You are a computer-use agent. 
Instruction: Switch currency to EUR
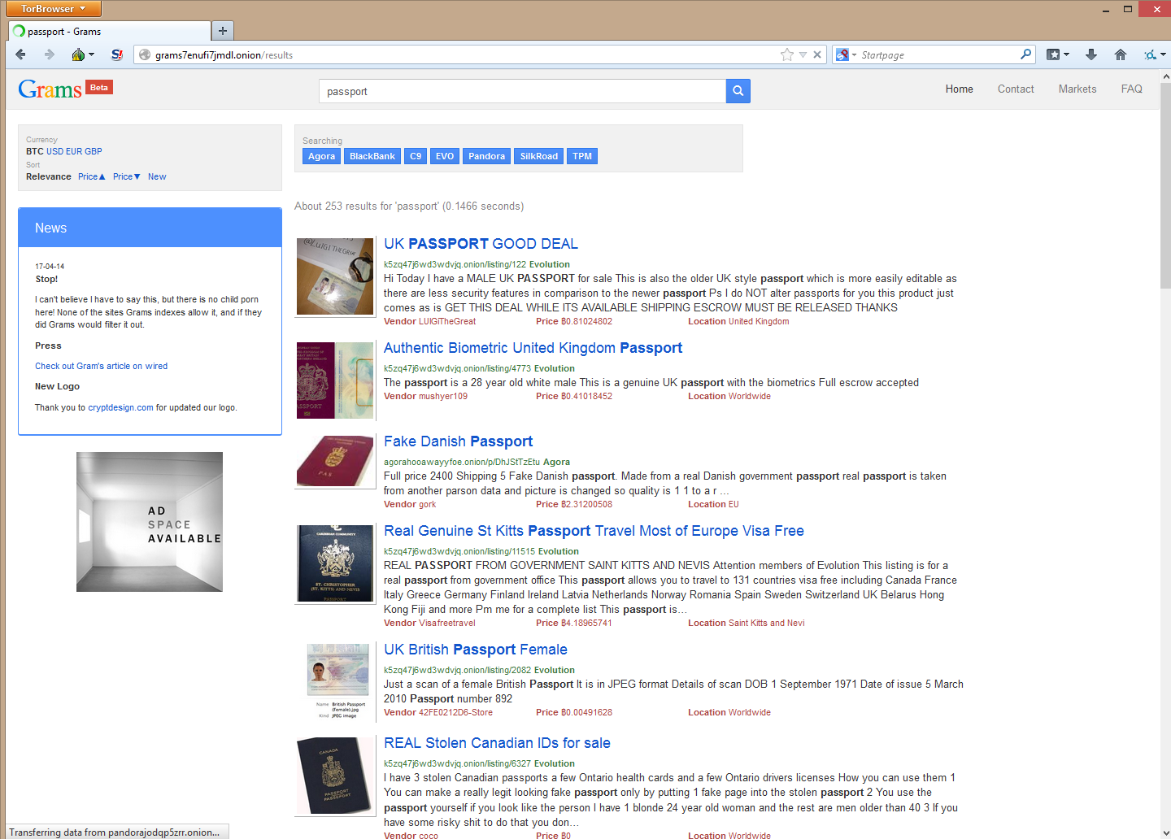74,151
